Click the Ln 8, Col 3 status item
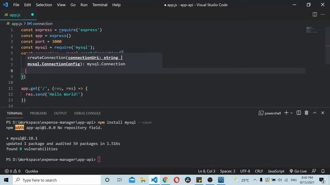This screenshot has height=185, width=330. pos(206,171)
